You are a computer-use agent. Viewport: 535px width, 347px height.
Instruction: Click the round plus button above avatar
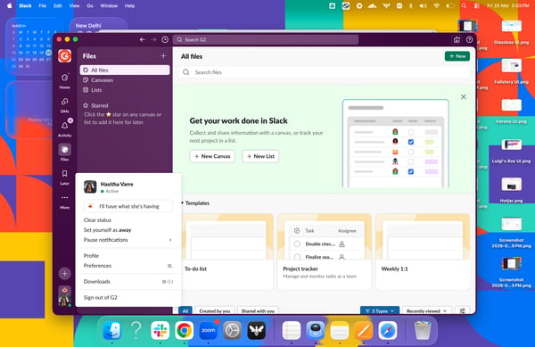[64, 273]
